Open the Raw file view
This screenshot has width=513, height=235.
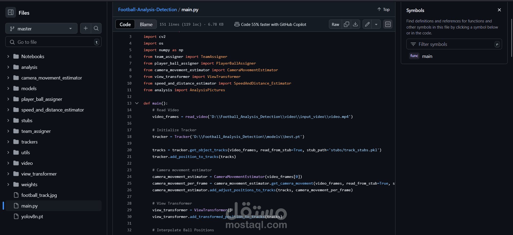pos(335,24)
